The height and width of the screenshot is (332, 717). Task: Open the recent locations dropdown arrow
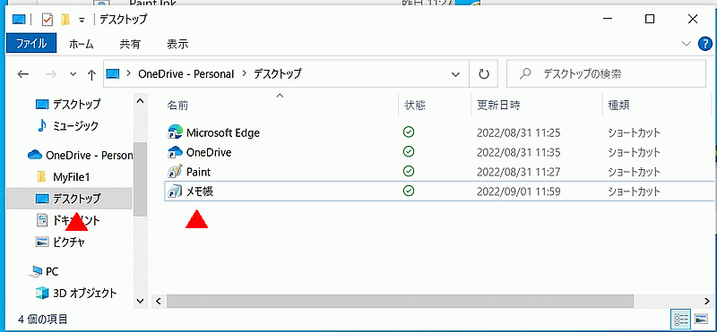(73, 74)
